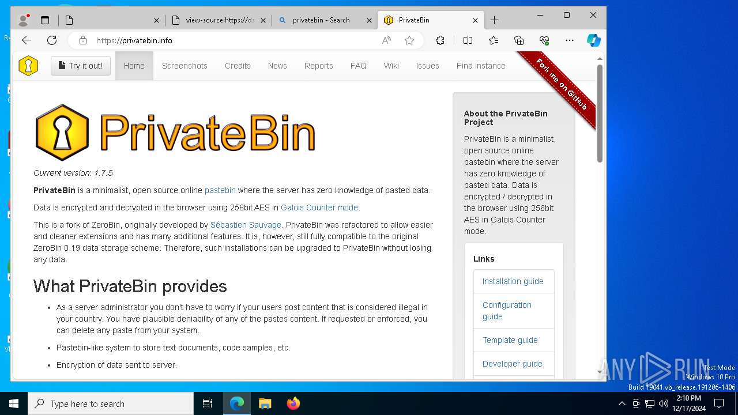
Task: Click the browser profile avatar icon
Action: point(24,20)
